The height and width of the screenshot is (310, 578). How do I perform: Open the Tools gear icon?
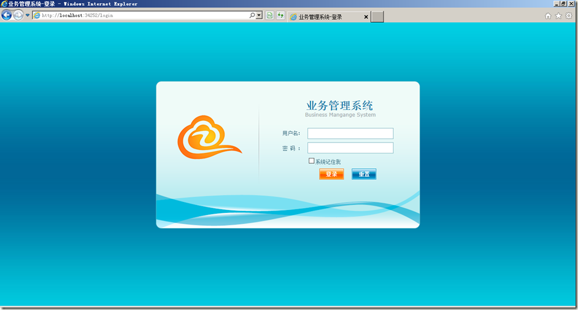coord(569,16)
